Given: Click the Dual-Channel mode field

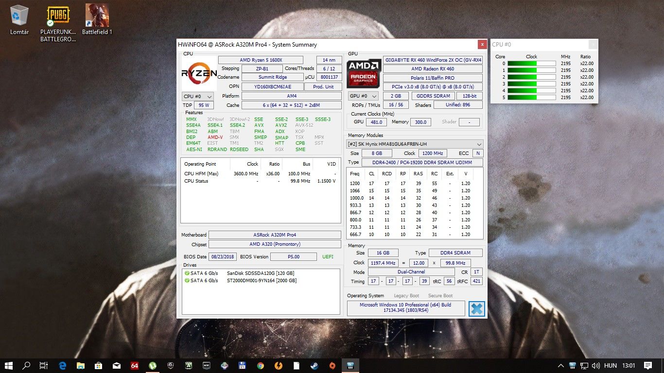Looking at the screenshot, I should (411, 272).
